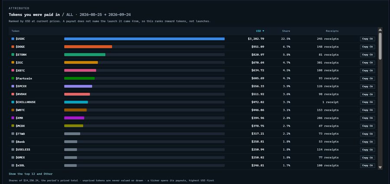
Task: Click scrollbar up arrow
Action: [380, 30]
